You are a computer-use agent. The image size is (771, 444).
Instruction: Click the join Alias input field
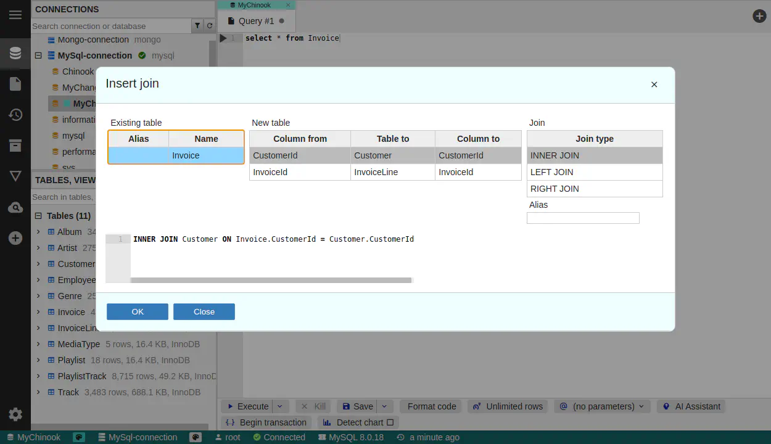583,218
